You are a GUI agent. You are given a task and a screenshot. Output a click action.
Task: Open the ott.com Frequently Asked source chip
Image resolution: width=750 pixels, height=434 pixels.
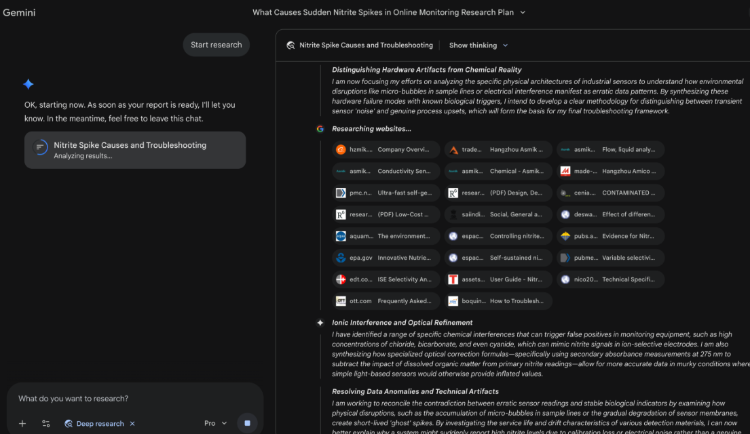386,301
